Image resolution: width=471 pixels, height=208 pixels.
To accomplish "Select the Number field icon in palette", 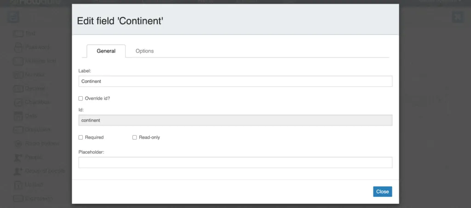I will coord(18,75).
